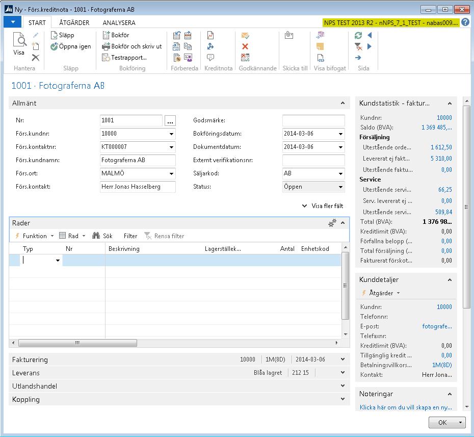Click the horizontal scrollbar in Rader grid
Image resolution: width=474 pixels, height=437 pixels.
pos(77,343)
